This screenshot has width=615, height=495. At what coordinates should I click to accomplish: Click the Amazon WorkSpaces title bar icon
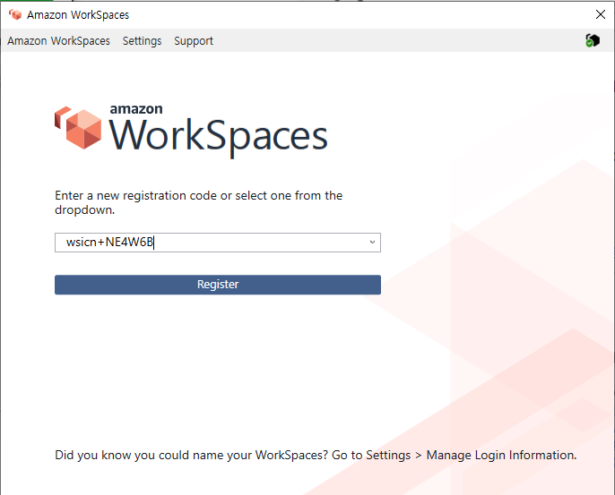click(15, 14)
